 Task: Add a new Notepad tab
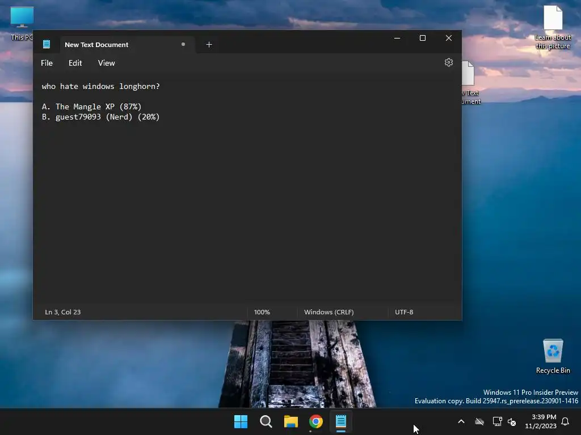click(209, 44)
